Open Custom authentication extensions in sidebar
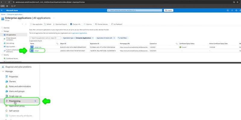The height and width of the screenshot is (120, 241). pyautogui.click(x=11, y=51)
